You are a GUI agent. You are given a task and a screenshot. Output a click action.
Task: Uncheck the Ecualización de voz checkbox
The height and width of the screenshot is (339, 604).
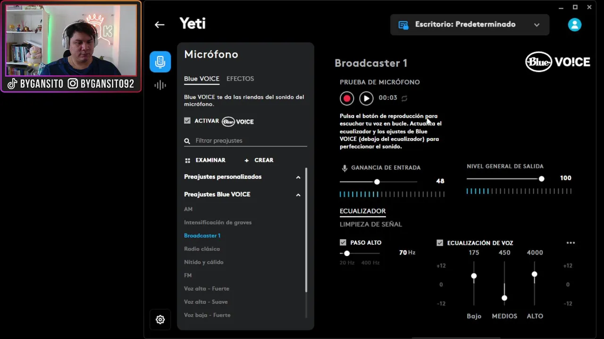(440, 243)
